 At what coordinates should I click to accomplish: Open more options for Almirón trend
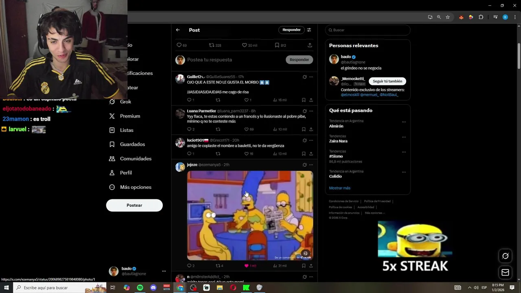(404, 122)
